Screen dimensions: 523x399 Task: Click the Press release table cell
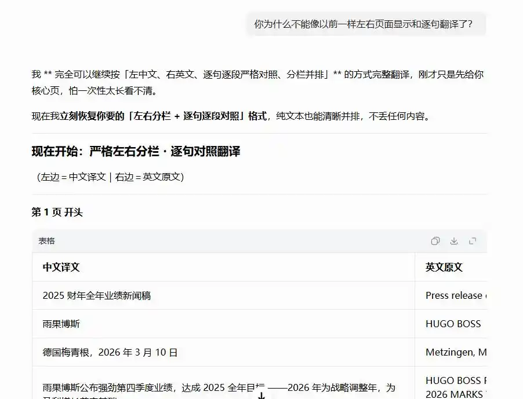tap(451, 295)
